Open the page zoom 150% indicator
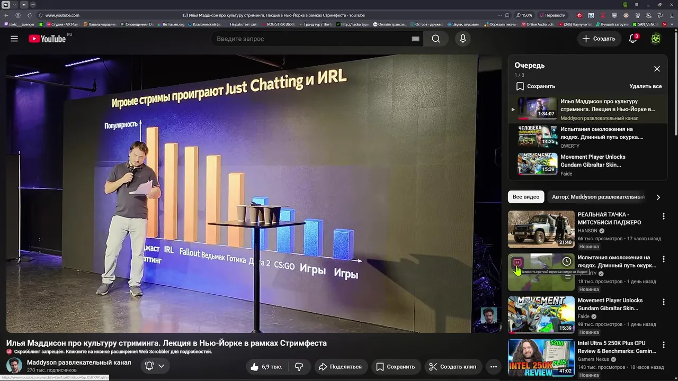678x381 pixels. 524,15
